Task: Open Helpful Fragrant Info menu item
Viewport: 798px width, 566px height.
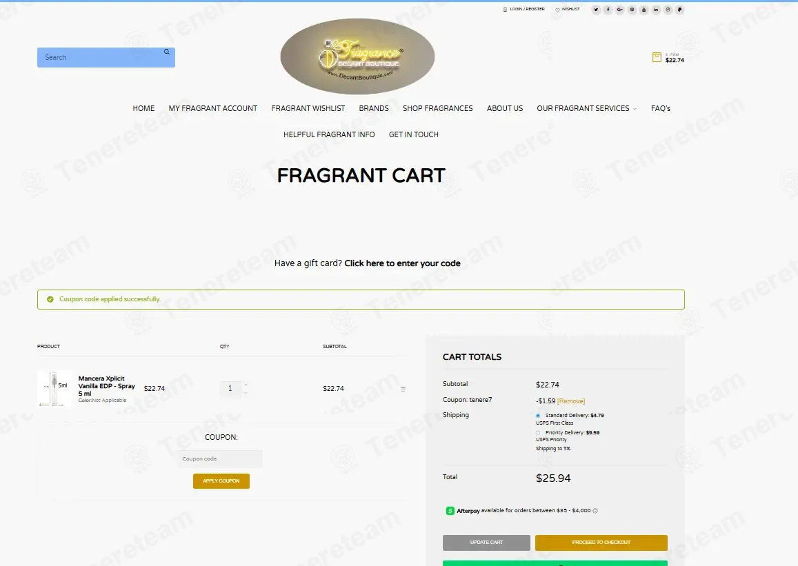Action: (329, 134)
